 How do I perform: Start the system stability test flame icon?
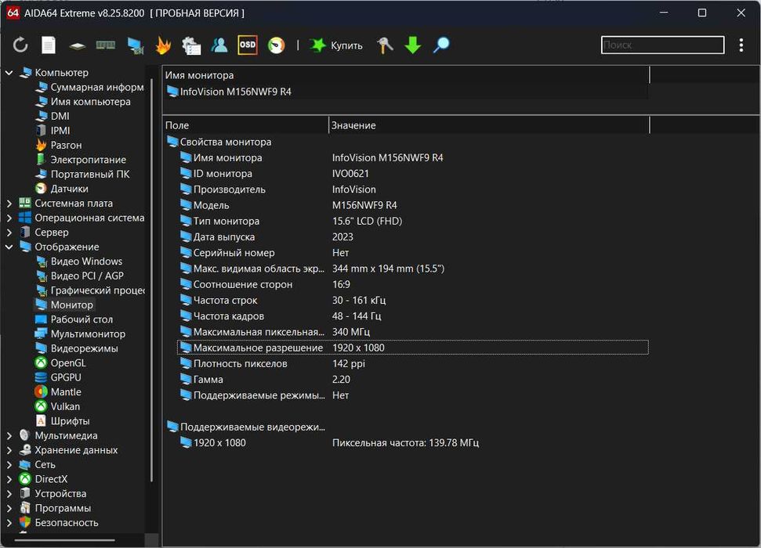(163, 45)
